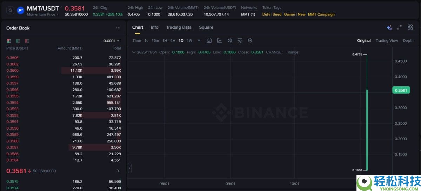Open last price details chevron in order book

(118, 171)
